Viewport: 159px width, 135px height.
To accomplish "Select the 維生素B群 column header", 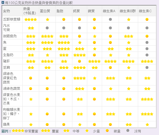I will point(128,11).
